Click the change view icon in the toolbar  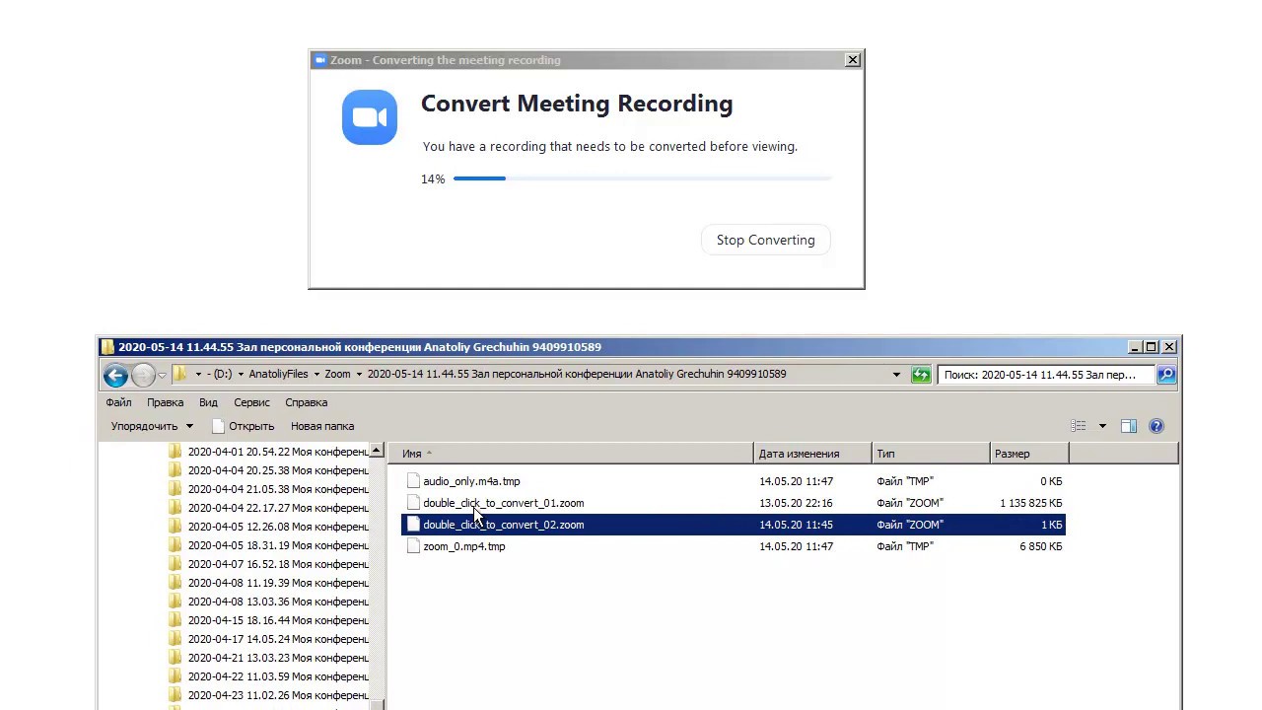(1079, 426)
